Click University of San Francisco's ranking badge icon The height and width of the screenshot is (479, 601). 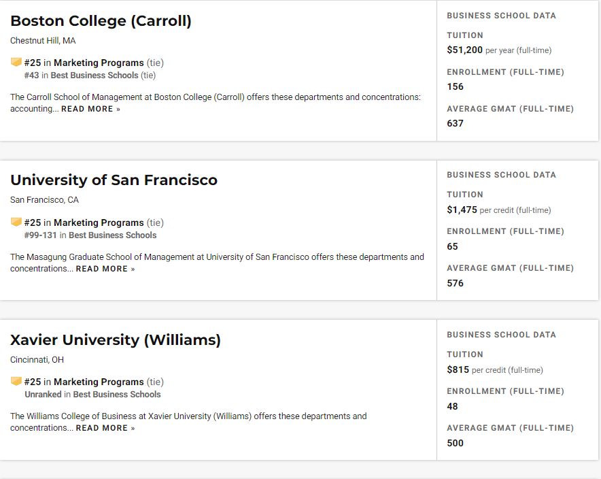[16, 222]
